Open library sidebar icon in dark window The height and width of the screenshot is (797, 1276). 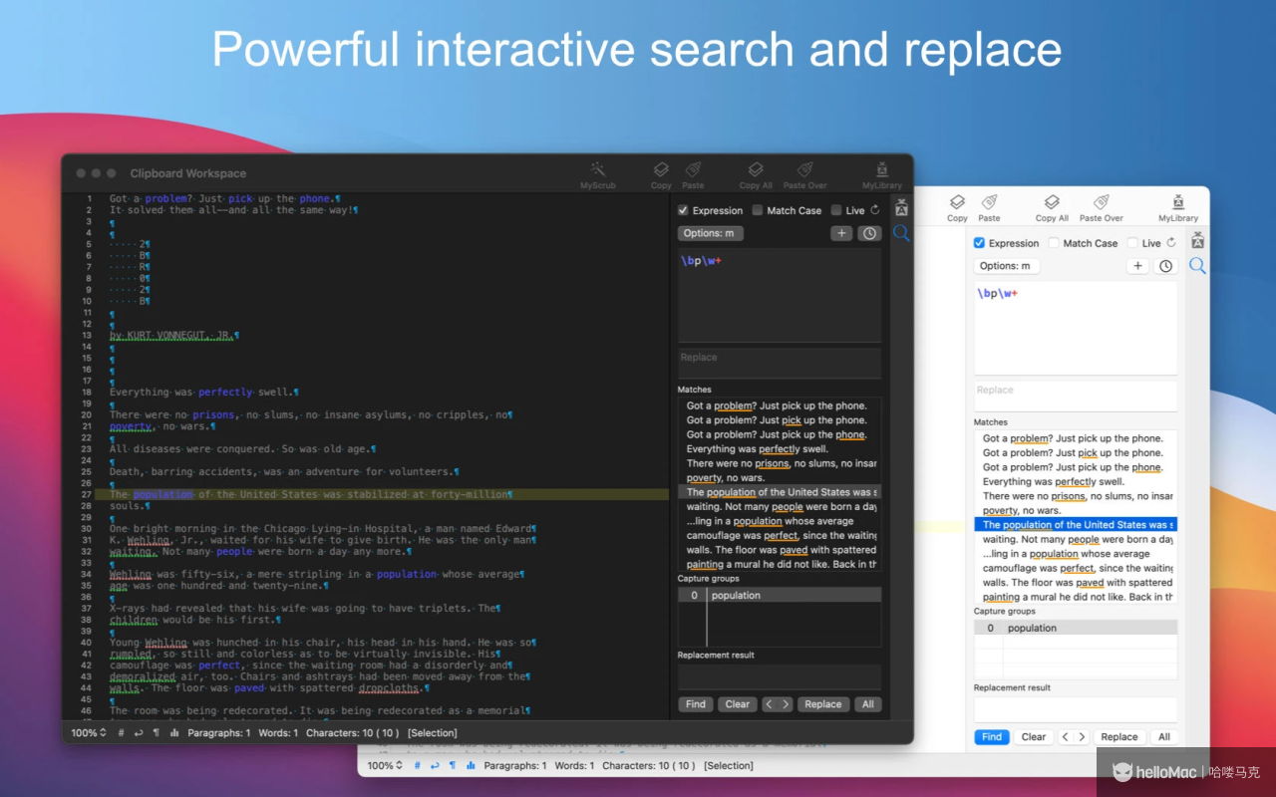[901, 208]
